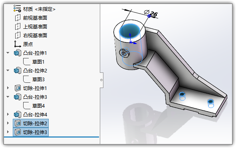
Task: Click the 草图4 sketch icon
Action: [x=27, y=106]
